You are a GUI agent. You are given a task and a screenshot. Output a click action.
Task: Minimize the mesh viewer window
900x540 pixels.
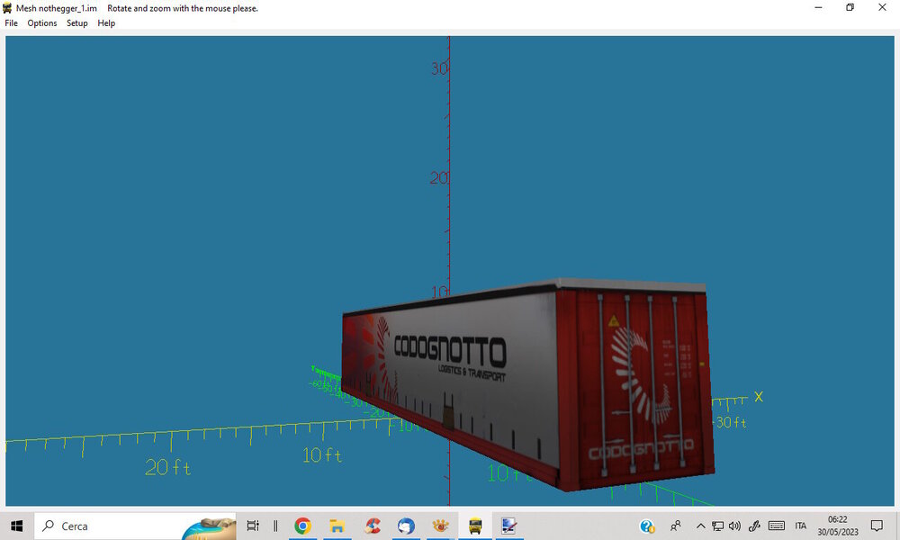coord(818,7)
